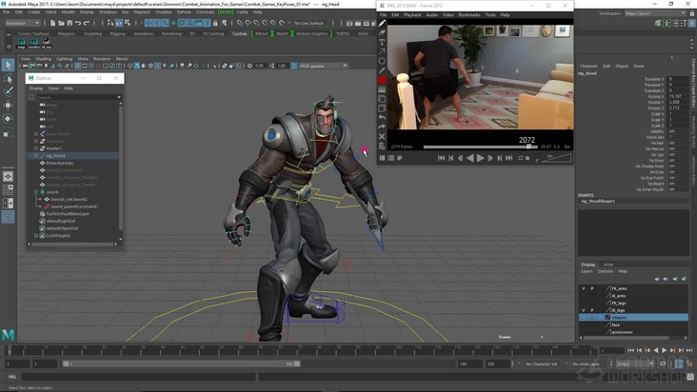The height and width of the screenshot is (392, 697).
Task: Toggle visibility V of FK_arms layer
Action: [584, 288]
